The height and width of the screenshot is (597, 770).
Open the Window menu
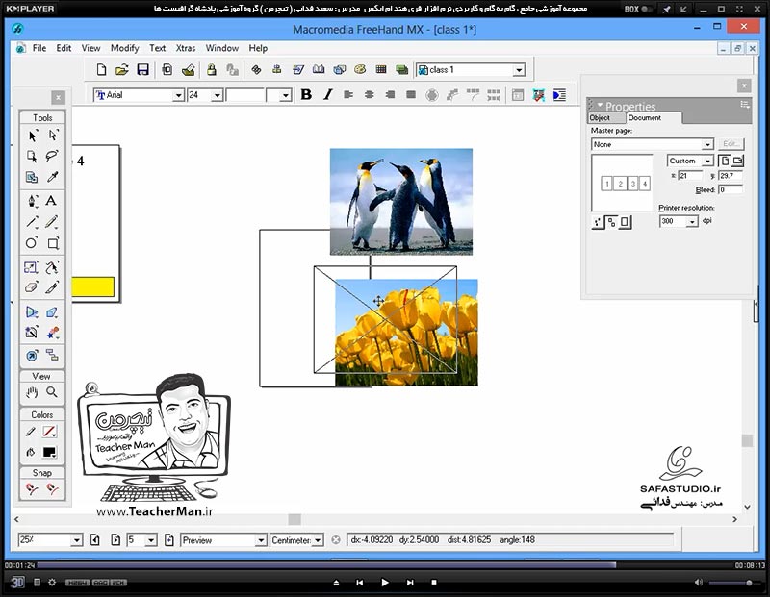(x=222, y=48)
